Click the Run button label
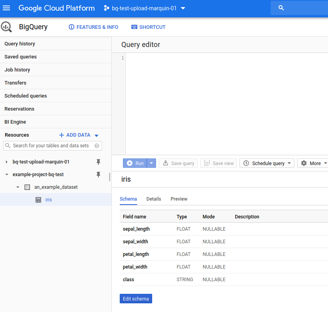Viewport: 328px width, 312px height. coord(139,164)
